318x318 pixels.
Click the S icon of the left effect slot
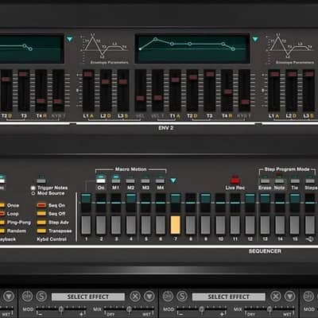pyautogui.click(x=41, y=296)
